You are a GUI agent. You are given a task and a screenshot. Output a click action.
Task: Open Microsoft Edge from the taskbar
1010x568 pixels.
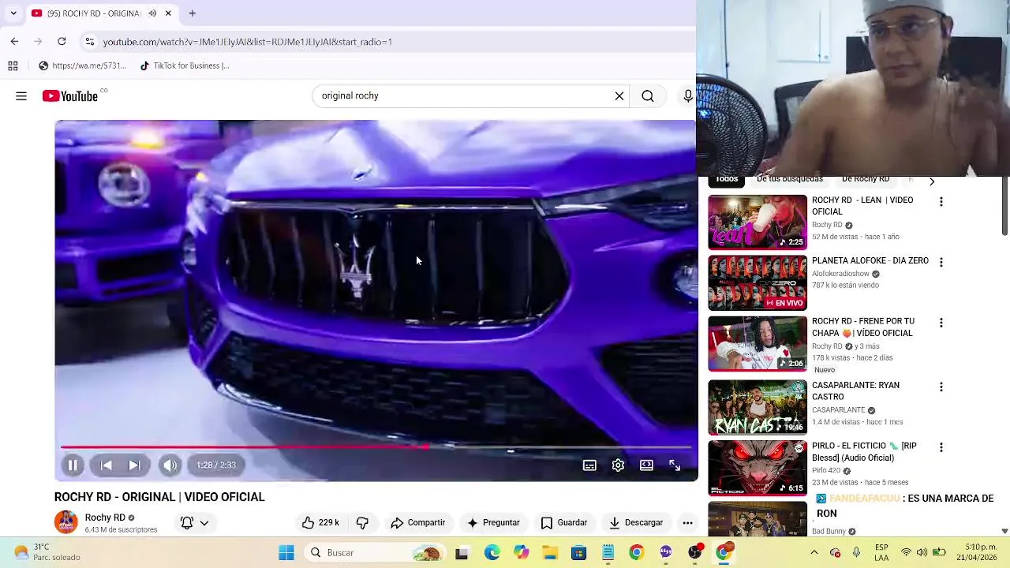pyautogui.click(x=492, y=553)
